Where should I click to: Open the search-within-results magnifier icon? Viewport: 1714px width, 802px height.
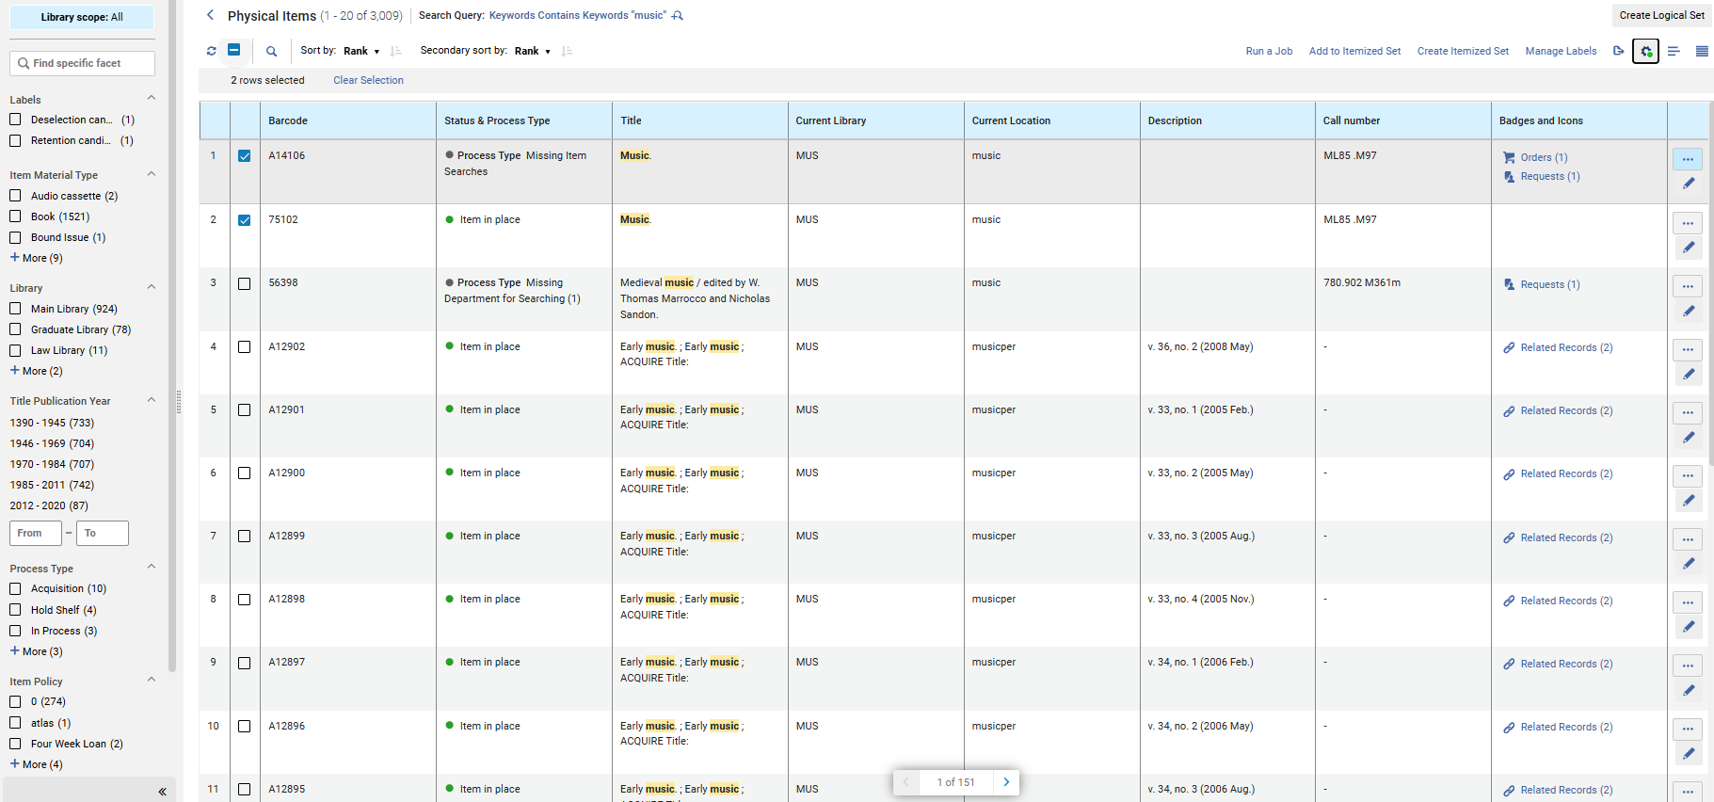click(271, 52)
